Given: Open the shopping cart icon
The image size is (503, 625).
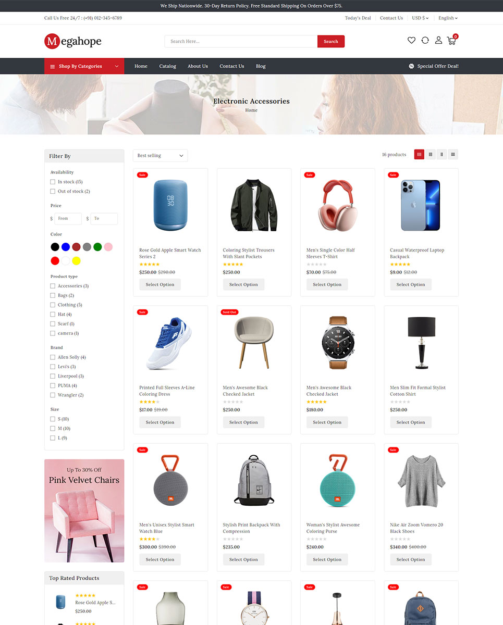Looking at the screenshot, I should [x=451, y=40].
